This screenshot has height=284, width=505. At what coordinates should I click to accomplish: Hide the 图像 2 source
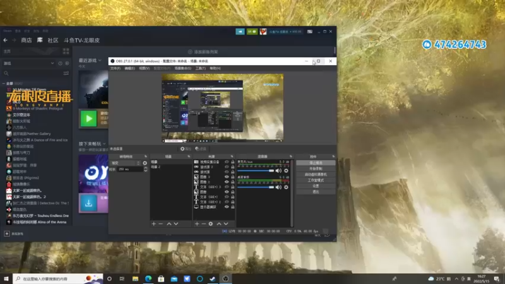(227, 182)
